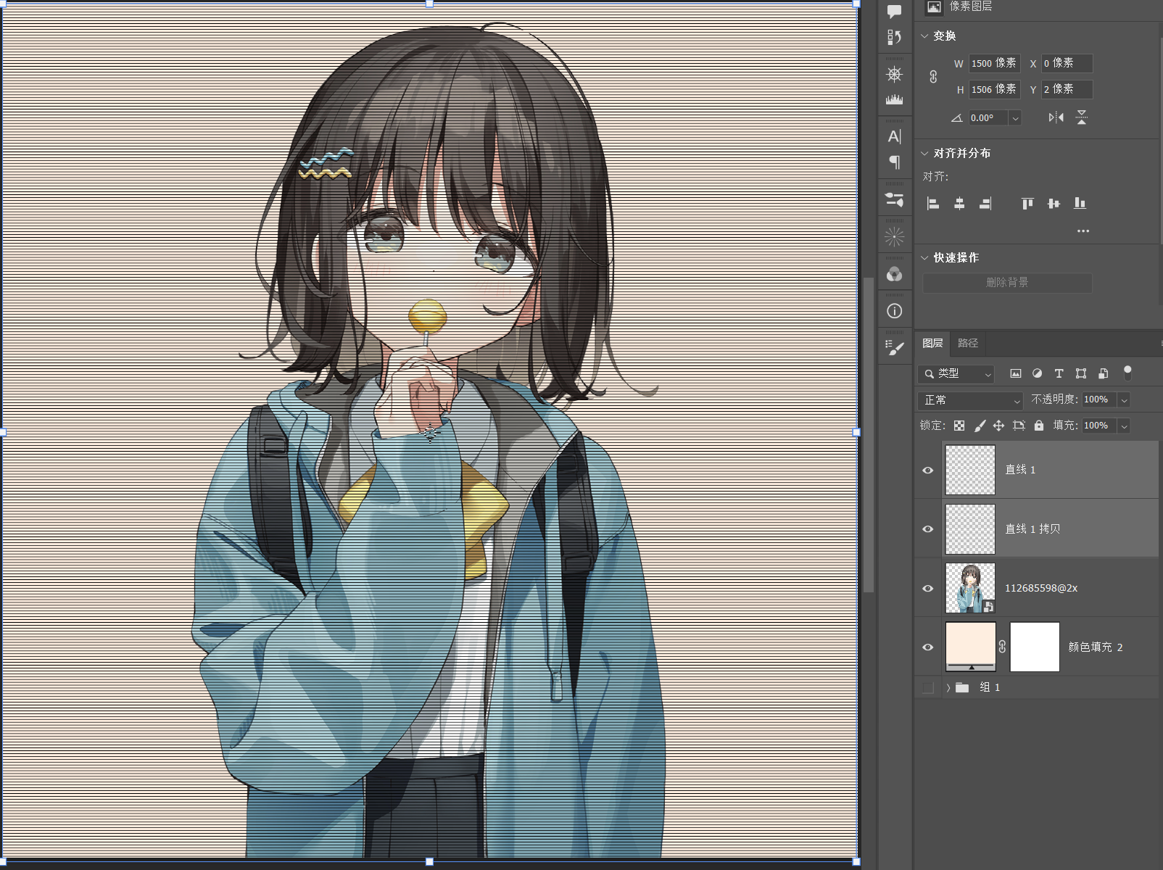Viewport: 1163px width, 870px height.
Task: Toggle link width and height constraint
Action: pyautogui.click(x=933, y=76)
